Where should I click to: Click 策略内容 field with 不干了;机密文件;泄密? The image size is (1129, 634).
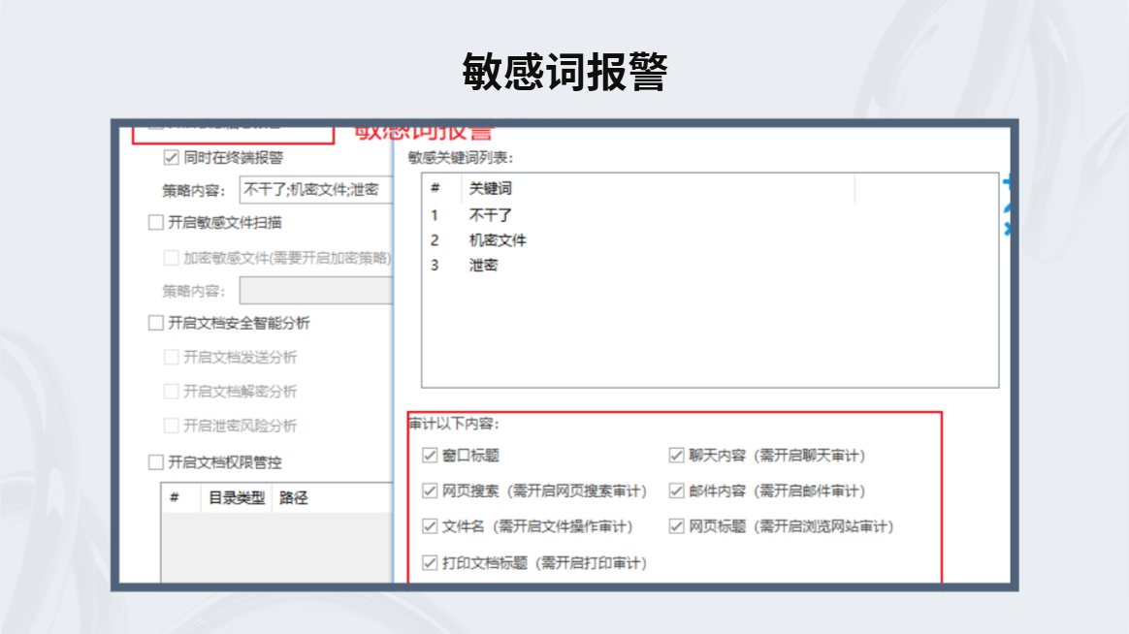pyautogui.click(x=316, y=190)
